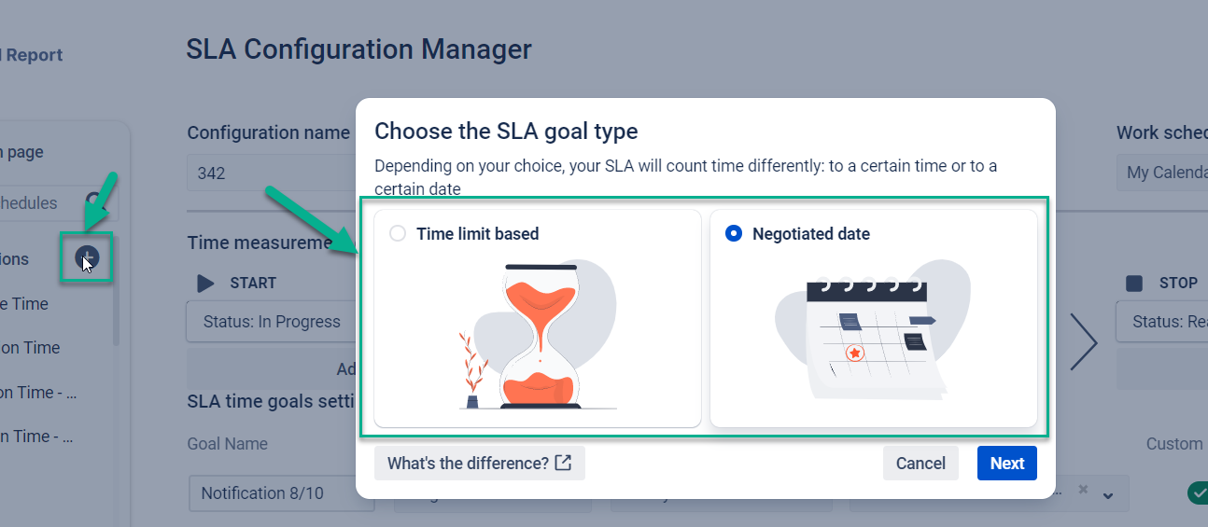This screenshot has height=527, width=1208.
Task: Click the sidebar configurations list scrollbar
Action: point(116,308)
